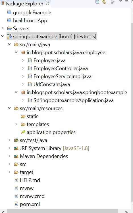Click the mvnw.cmd file icon
133x213 pixels.
pyautogui.click(x=16, y=196)
